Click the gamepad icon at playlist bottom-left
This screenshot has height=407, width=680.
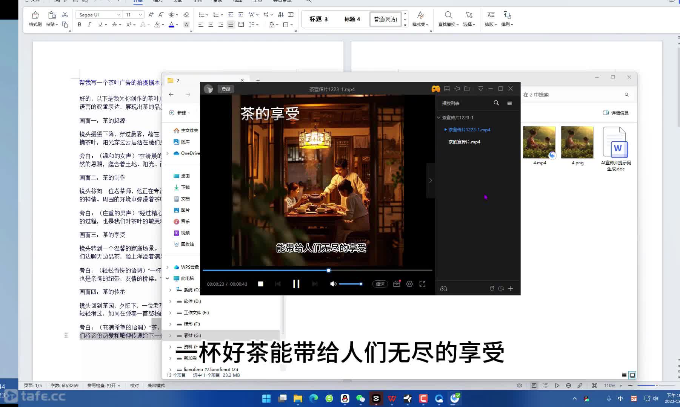(444, 289)
